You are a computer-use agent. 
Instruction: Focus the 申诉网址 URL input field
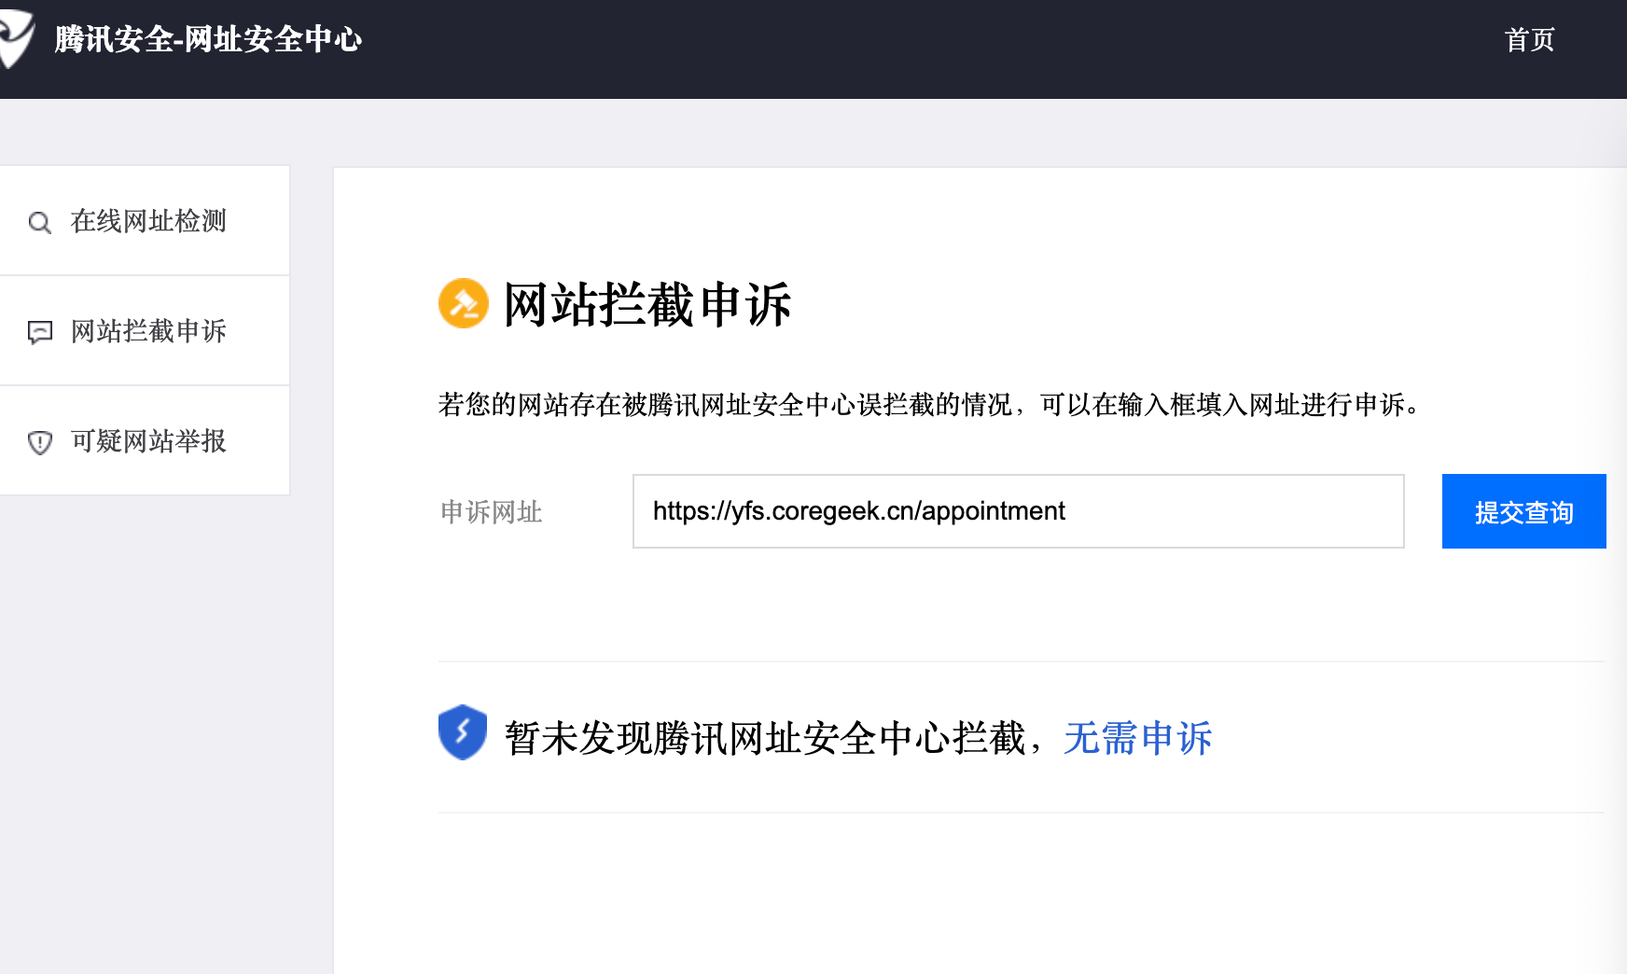point(1019,511)
